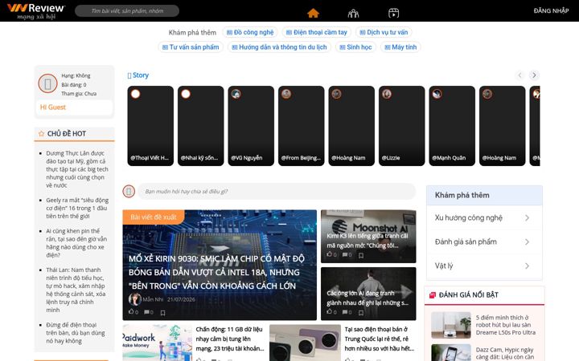The image size is (579, 361).
Task: Open story by @From Beijing...
Action: tap(301, 126)
